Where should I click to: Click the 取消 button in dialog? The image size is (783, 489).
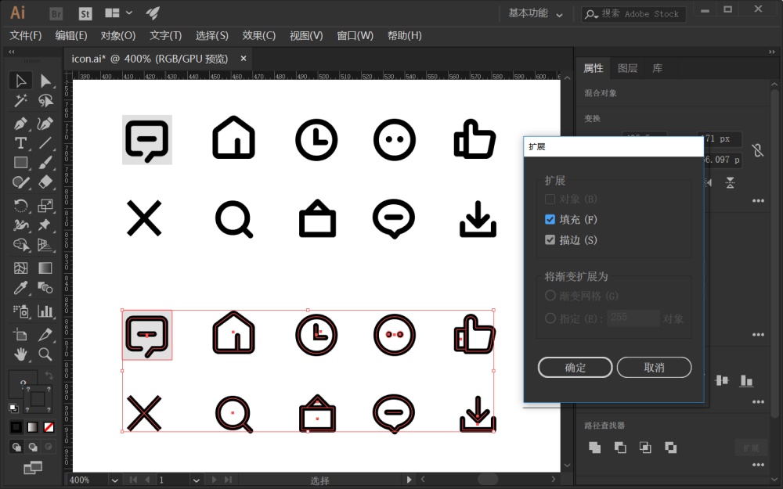[654, 367]
